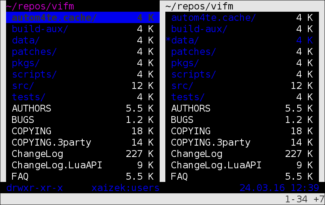Select starred data/ in the right pane

(x=242, y=40)
